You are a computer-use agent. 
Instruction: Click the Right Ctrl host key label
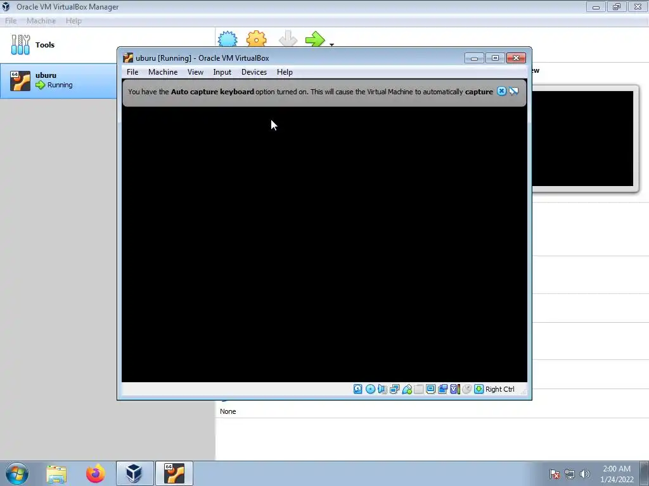click(x=500, y=389)
